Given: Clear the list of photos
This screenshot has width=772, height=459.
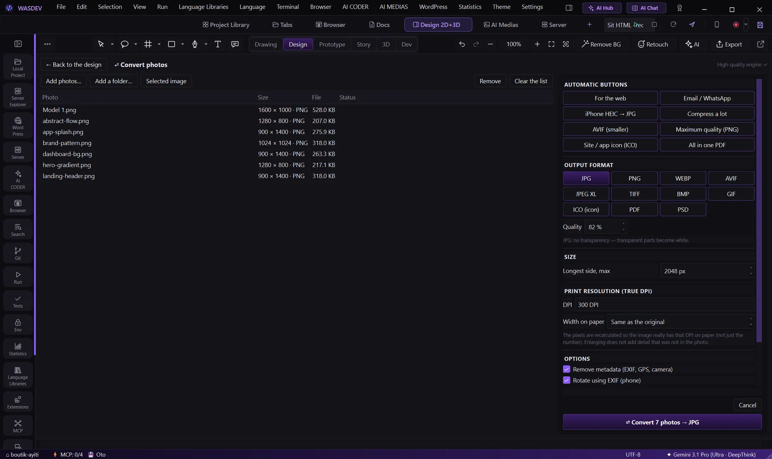Looking at the screenshot, I should point(531,81).
